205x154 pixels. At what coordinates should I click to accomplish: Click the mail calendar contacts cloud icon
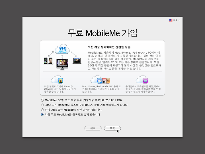[101, 80]
